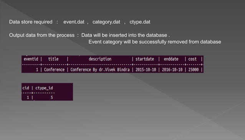Image resolution: width=245 pixels, height=140 pixels.
Task: Click the startdate column header
Action: coord(145,59)
